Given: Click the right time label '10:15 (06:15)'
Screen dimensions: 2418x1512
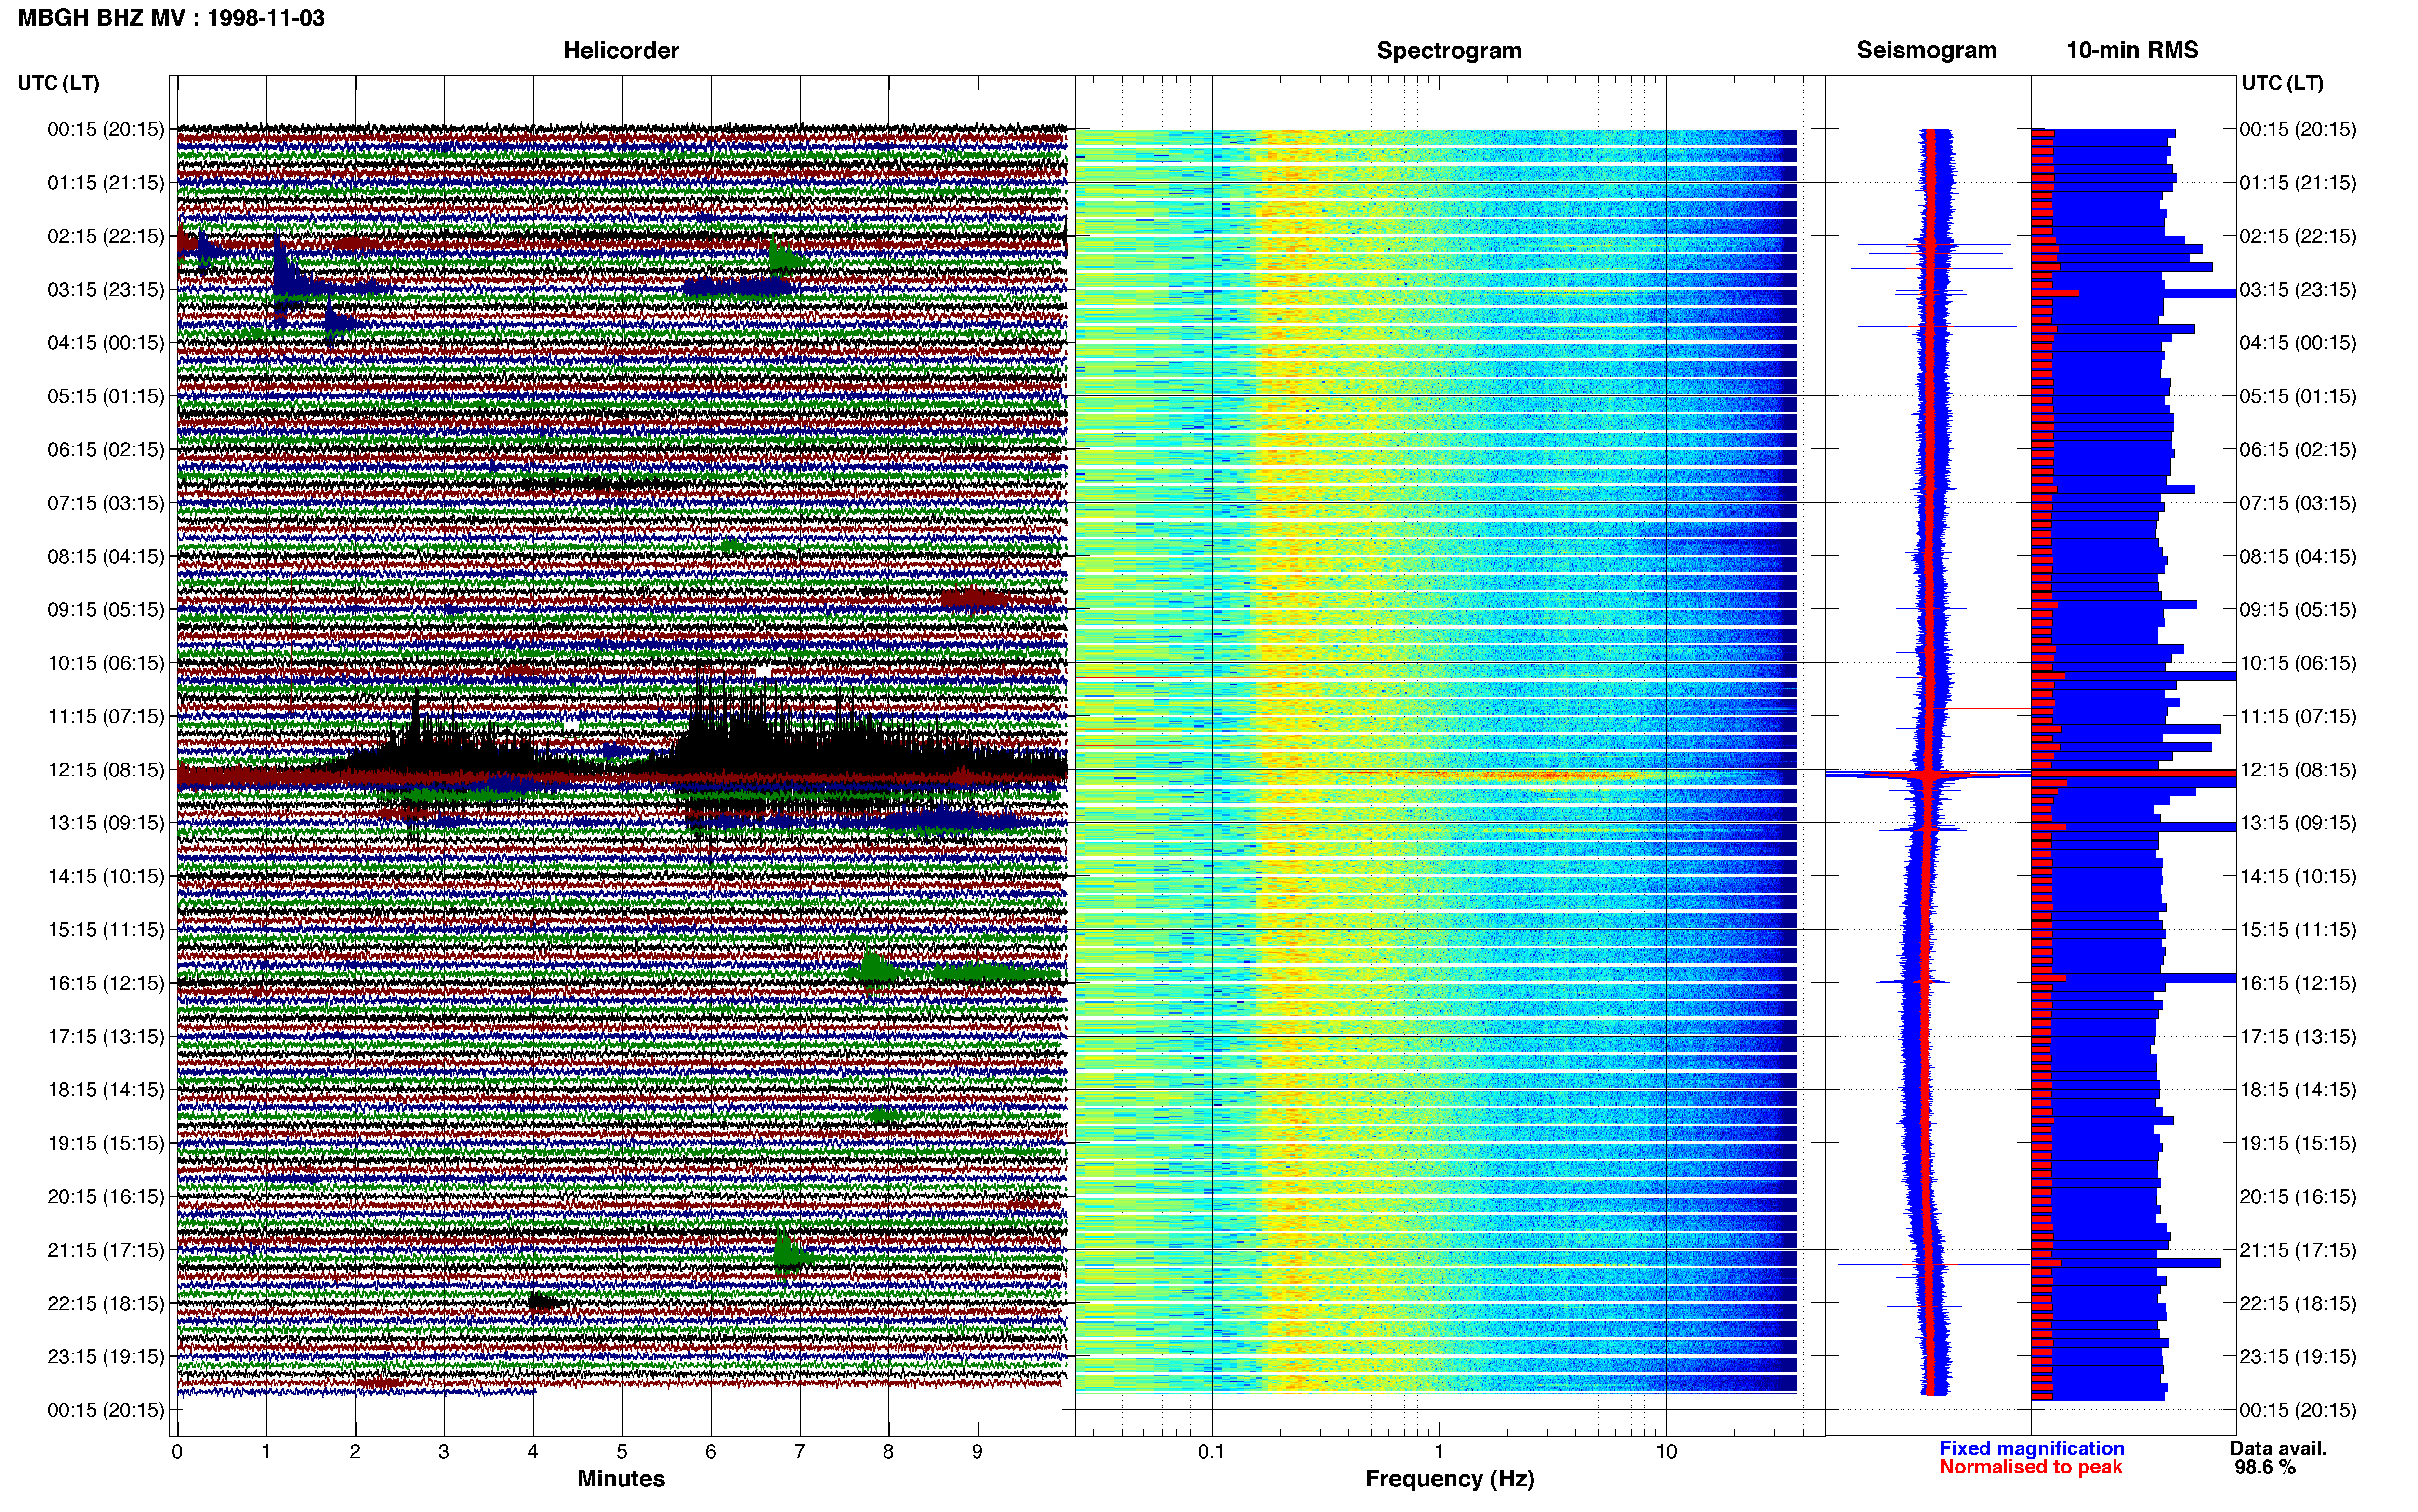Looking at the screenshot, I should 2298,663.
